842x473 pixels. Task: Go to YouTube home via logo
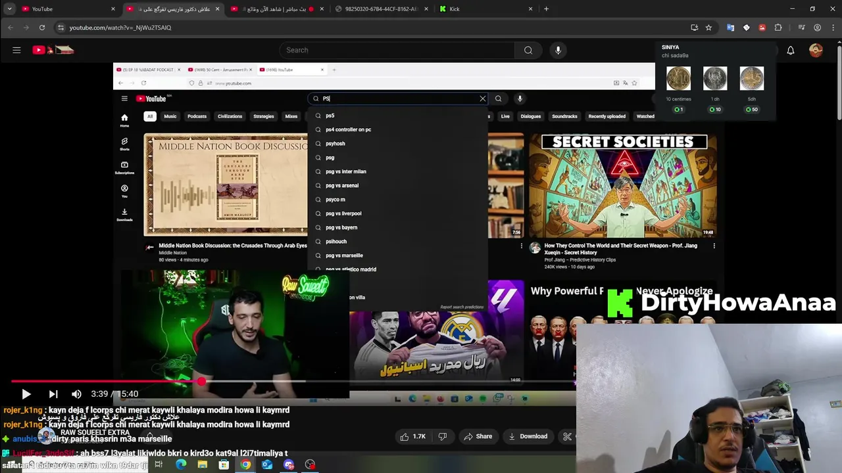tap(53, 50)
